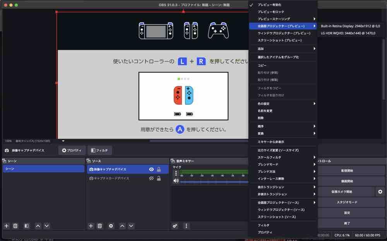Click camera icon beside 映像キャプチャデバイス in toolbar
Viewport: 387px width, 241px height.
pyautogui.click(x=7, y=150)
